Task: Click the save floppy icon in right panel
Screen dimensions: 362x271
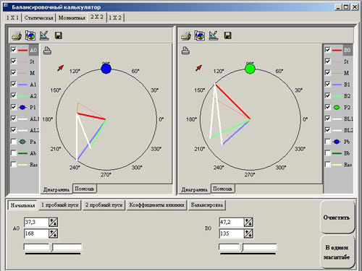Action: [x=227, y=35]
